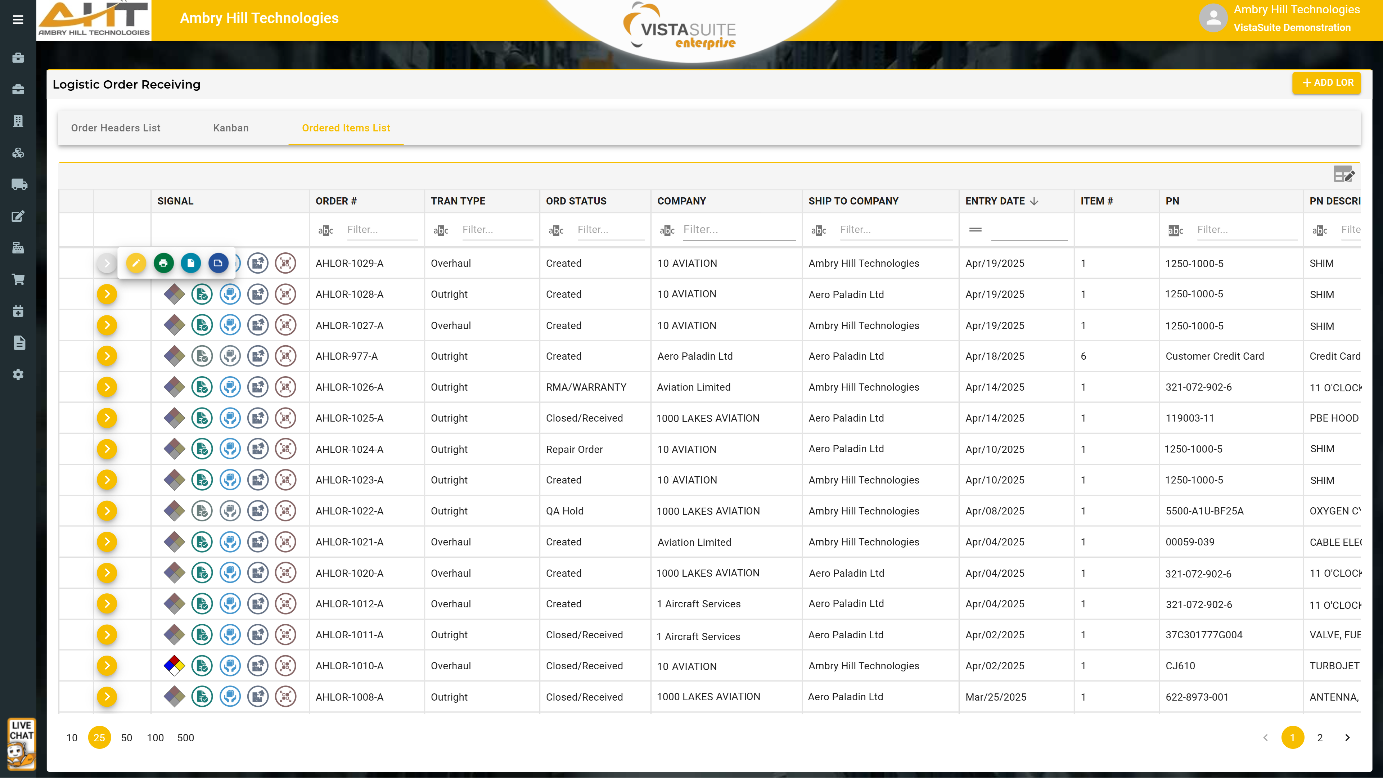Click the package-in-hands icon for AHLOR-1028-A

230,294
